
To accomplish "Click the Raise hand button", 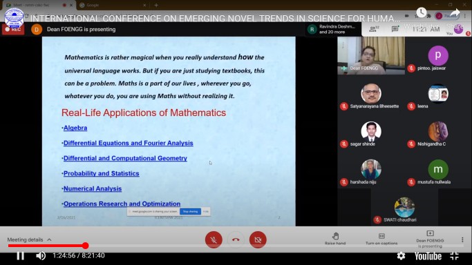I will click(x=335, y=239).
